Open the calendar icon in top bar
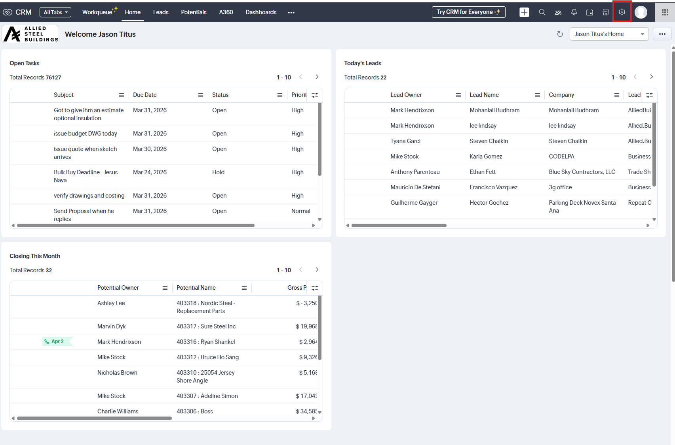Screen dimensions: 675x445 pyautogui.click(x=589, y=12)
